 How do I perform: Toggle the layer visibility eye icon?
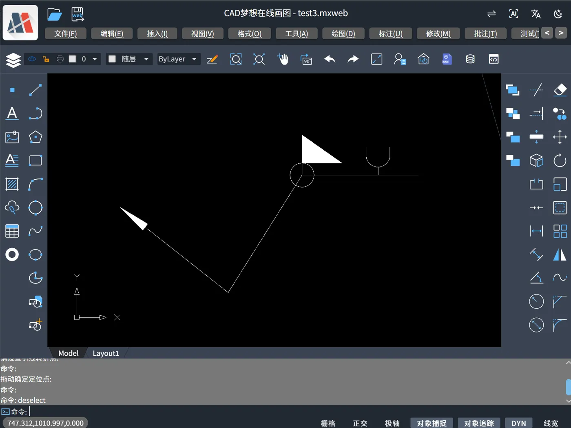click(32, 59)
